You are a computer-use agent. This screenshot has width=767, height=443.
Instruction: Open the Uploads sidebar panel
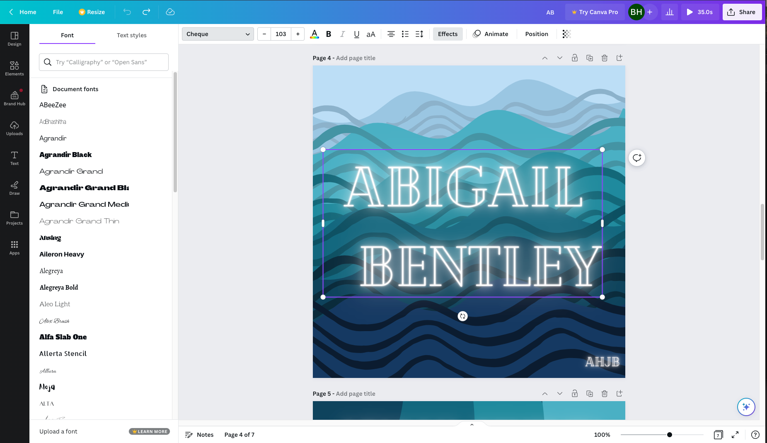point(15,128)
